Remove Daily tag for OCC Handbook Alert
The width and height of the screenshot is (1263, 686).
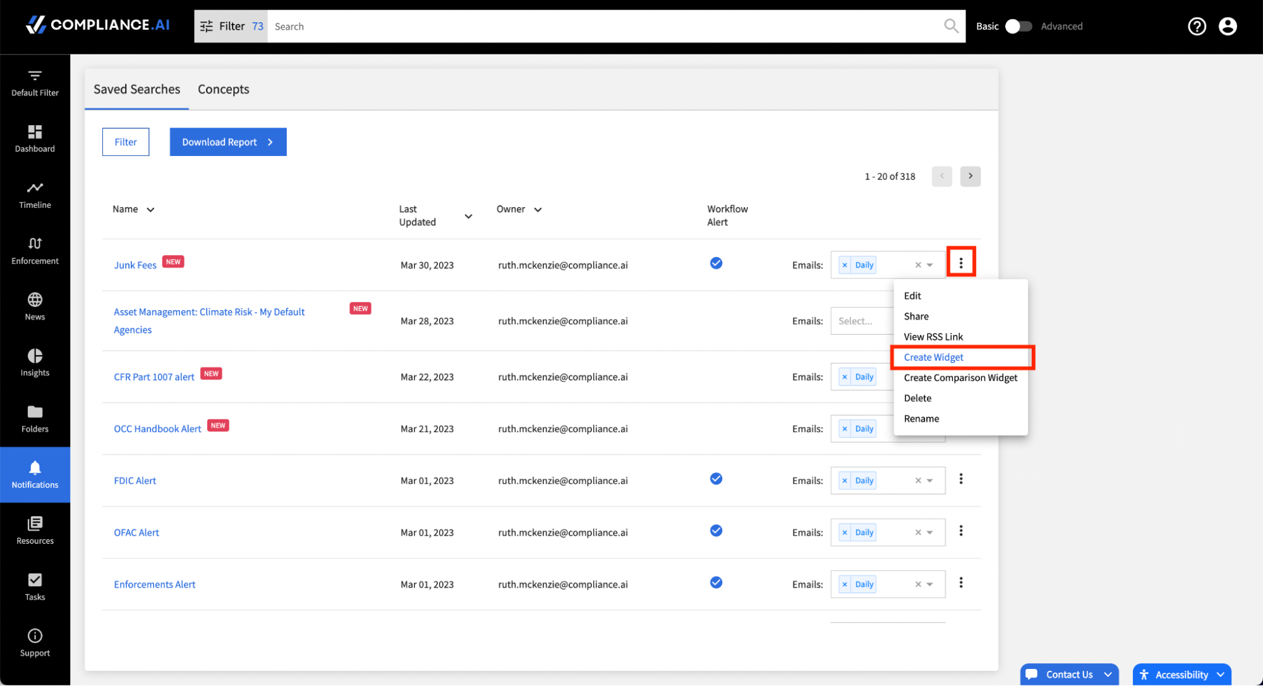click(845, 429)
